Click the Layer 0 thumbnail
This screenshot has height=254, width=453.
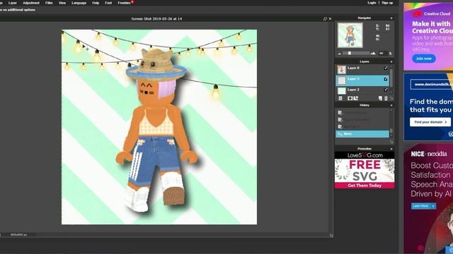click(342, 69)
